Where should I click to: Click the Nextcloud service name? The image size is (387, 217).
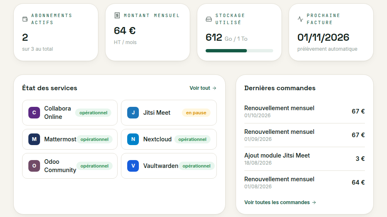pos(158,139)
